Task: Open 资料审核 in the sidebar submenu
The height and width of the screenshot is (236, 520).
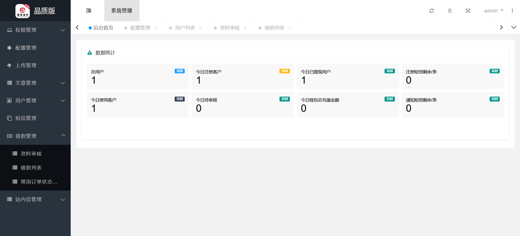Action: (x=31, y=154)
